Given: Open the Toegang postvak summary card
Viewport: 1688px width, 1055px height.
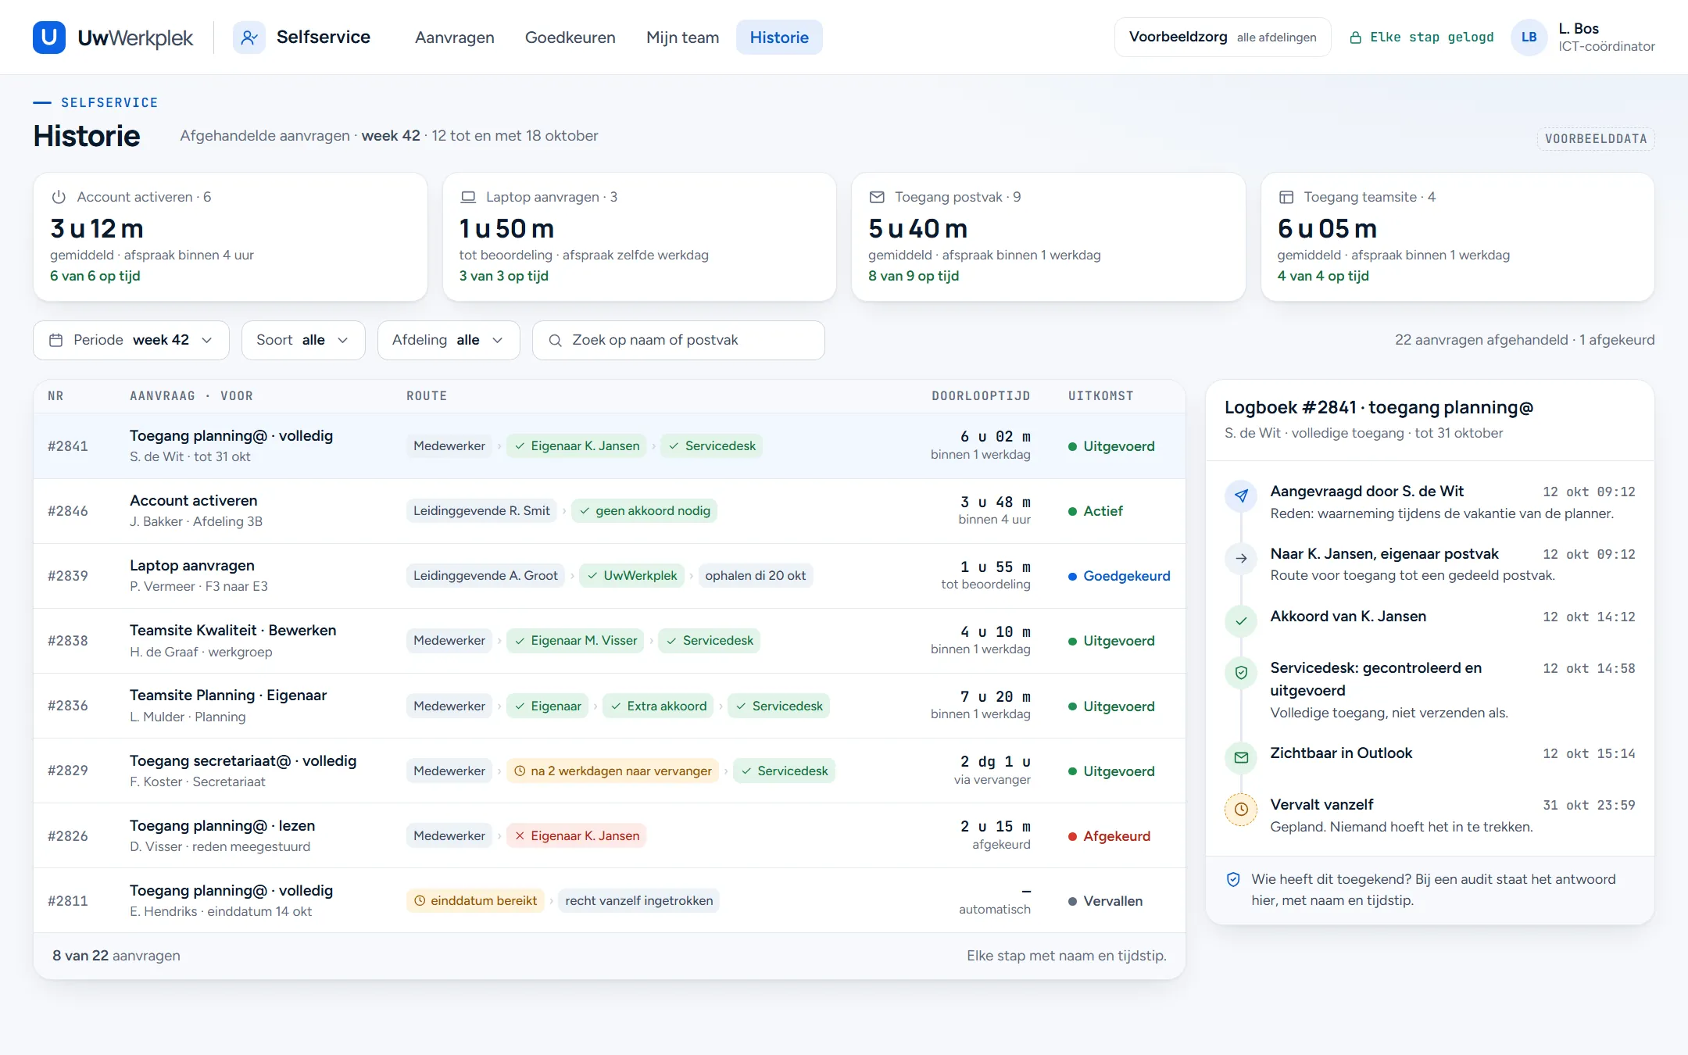Looking at the screenshot, I should [x=1048, y=237].
